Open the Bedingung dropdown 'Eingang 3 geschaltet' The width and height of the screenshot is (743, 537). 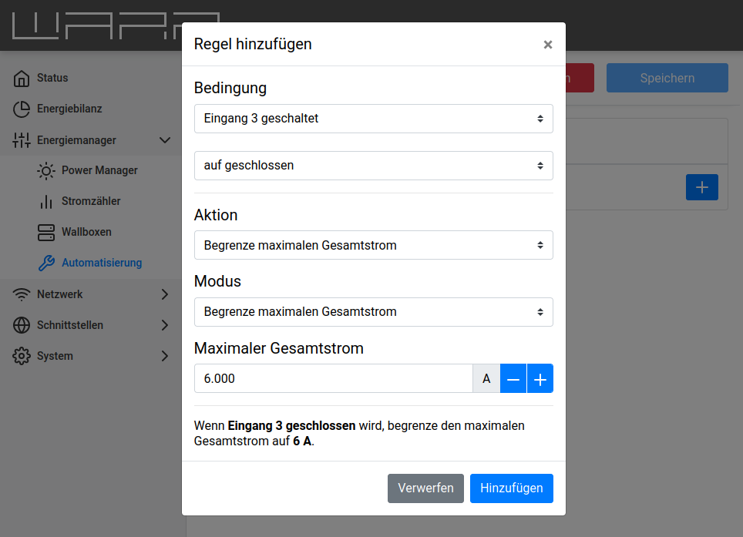coord(373,119)
